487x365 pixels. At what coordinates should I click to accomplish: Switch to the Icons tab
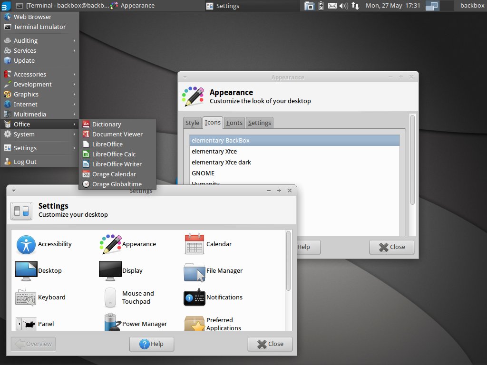pos(213,123)
